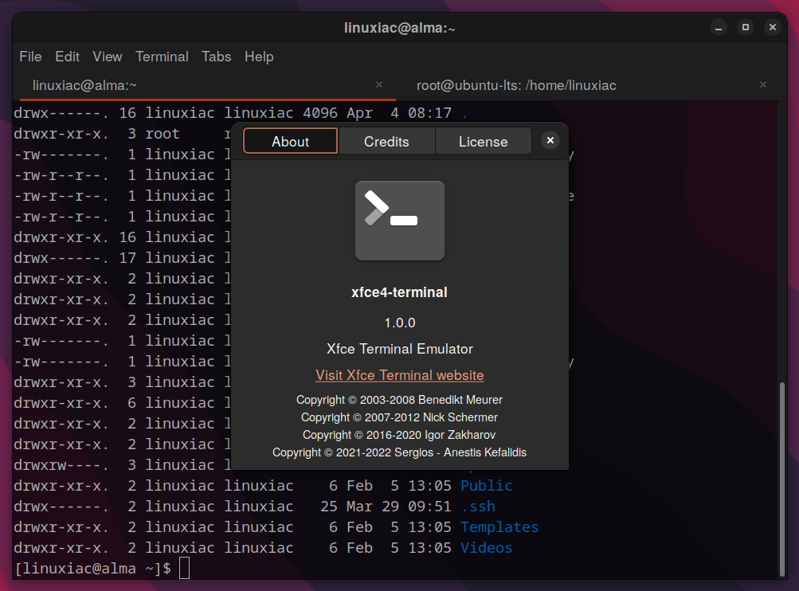The height and width of the screenshot is (591, 799).
Task: Click the Sergios - Anestis Kefalidis copyright line
Action: (400, 452)
